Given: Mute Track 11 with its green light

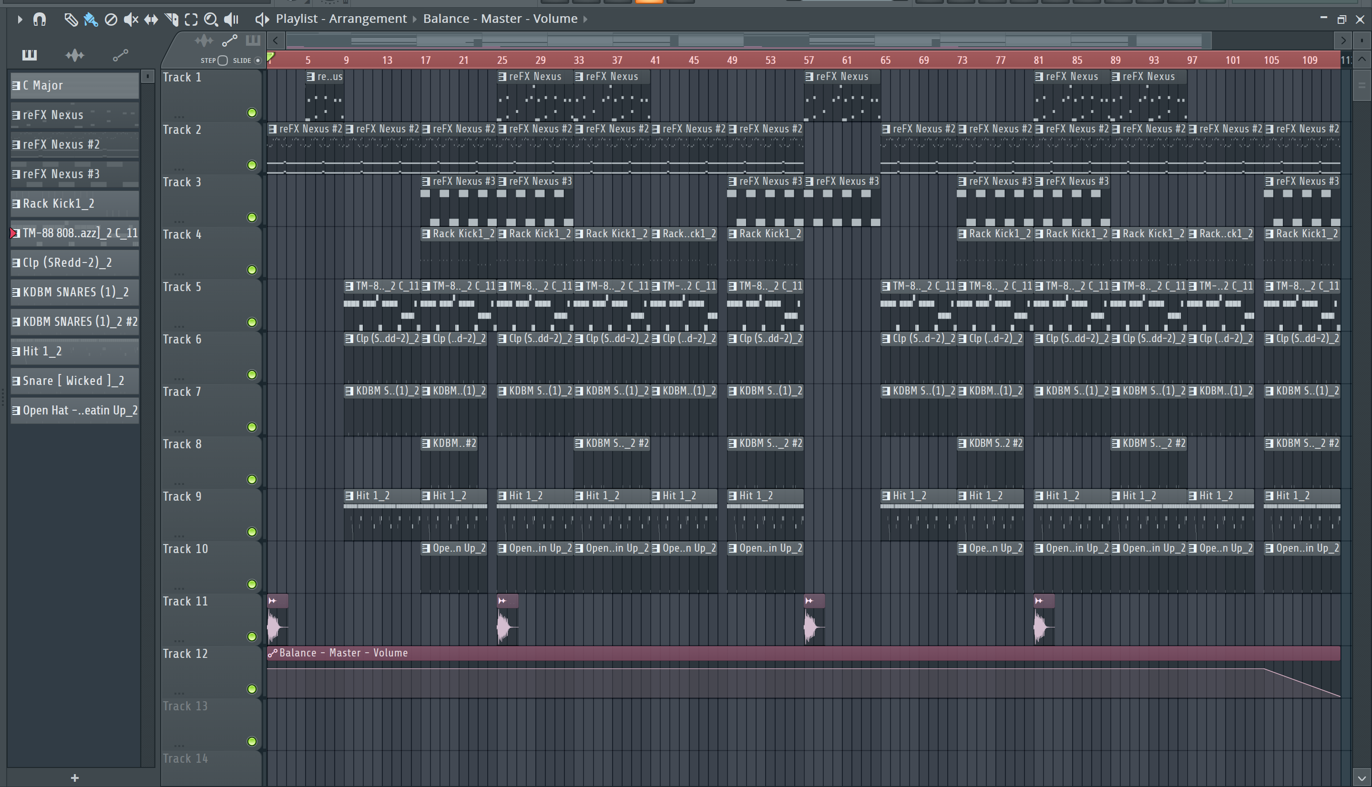Looking at the screenshot, I should coord(252,637).
